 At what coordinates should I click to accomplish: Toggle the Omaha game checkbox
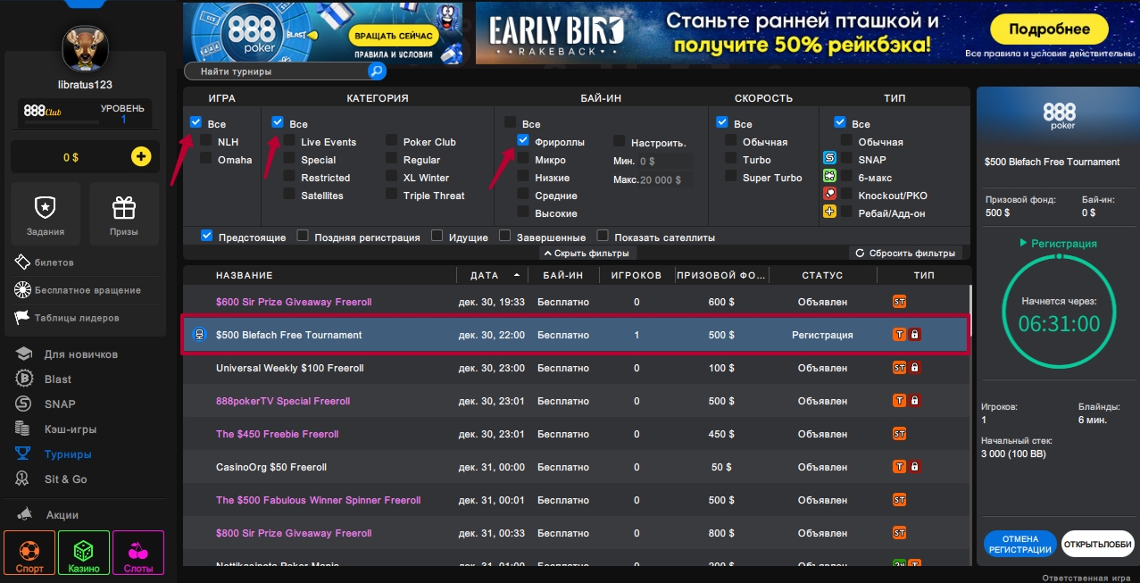click(206, 159)
